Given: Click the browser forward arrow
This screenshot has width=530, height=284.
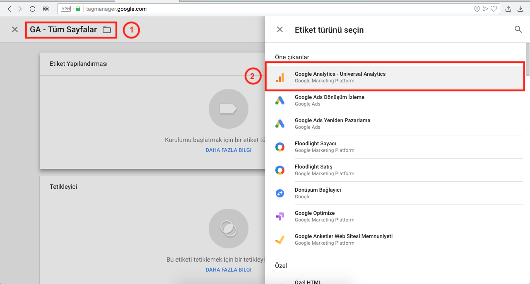Looking at the screenshot, I should tap(20, 9).
